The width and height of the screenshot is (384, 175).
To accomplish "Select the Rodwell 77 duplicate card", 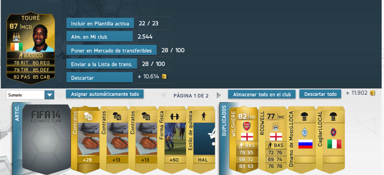I will pos(273,139).
